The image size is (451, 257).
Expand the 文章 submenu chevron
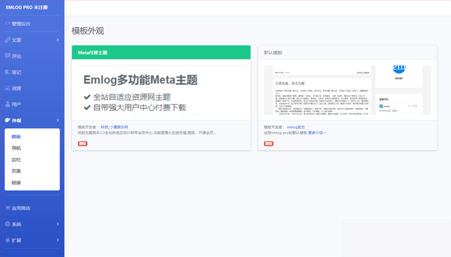pyautogui.click(x=58, y=40)
